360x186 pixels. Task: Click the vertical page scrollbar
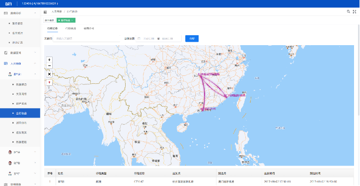coord(359,69)
